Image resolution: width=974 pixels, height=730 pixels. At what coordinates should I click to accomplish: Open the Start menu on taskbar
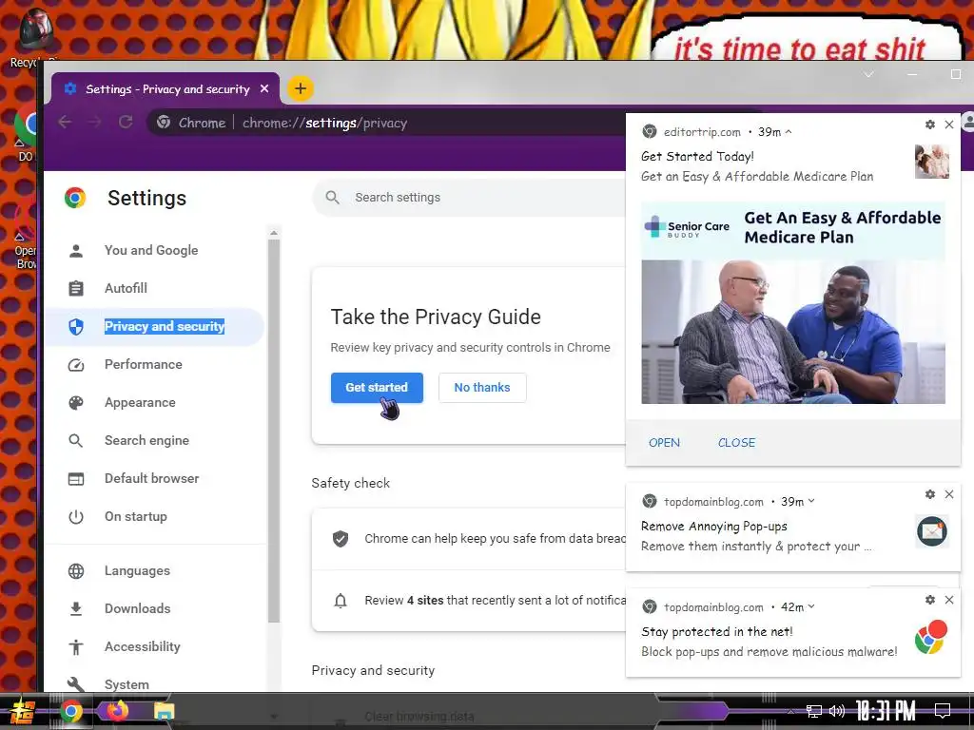click(23, 711)
